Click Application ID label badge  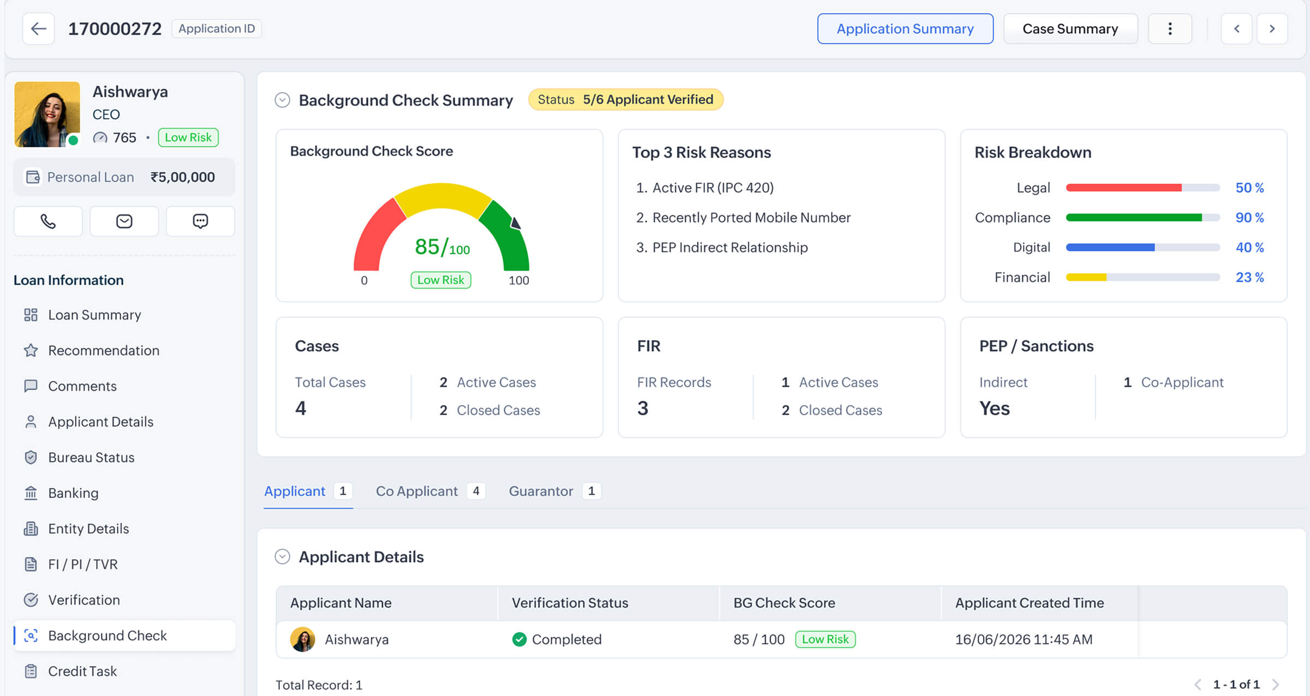[x=217, y=28]
